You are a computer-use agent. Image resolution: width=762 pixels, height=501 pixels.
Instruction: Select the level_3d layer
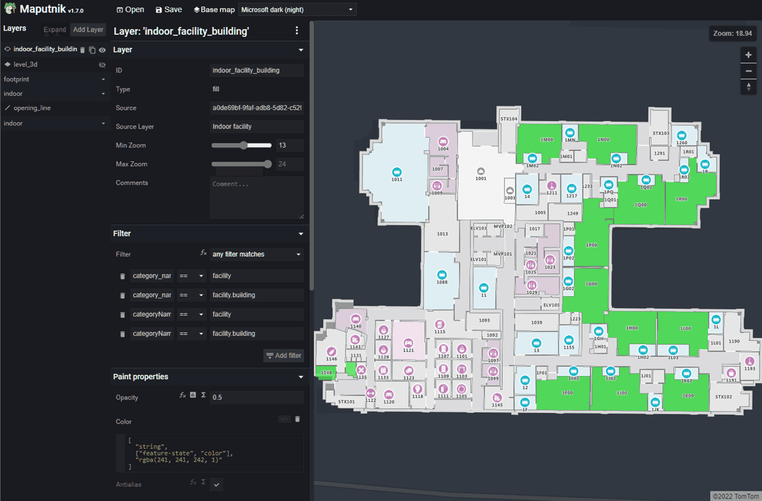click(x=25, y=65)
